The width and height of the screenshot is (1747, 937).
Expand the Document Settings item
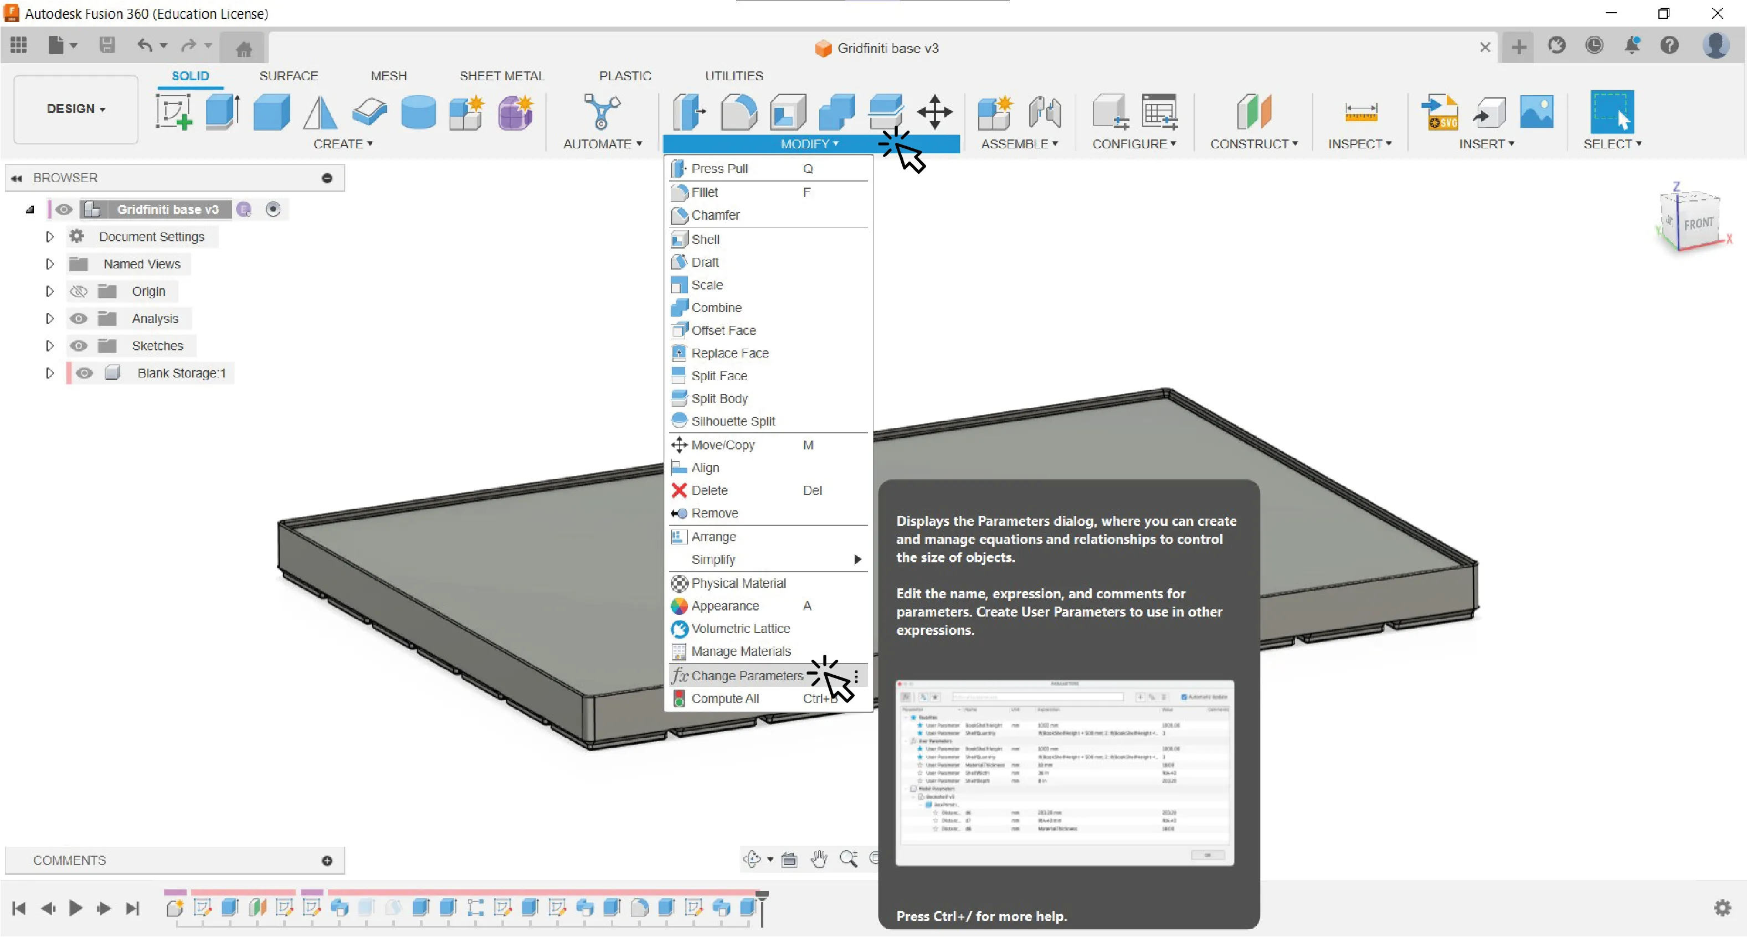tap(49, 236)
